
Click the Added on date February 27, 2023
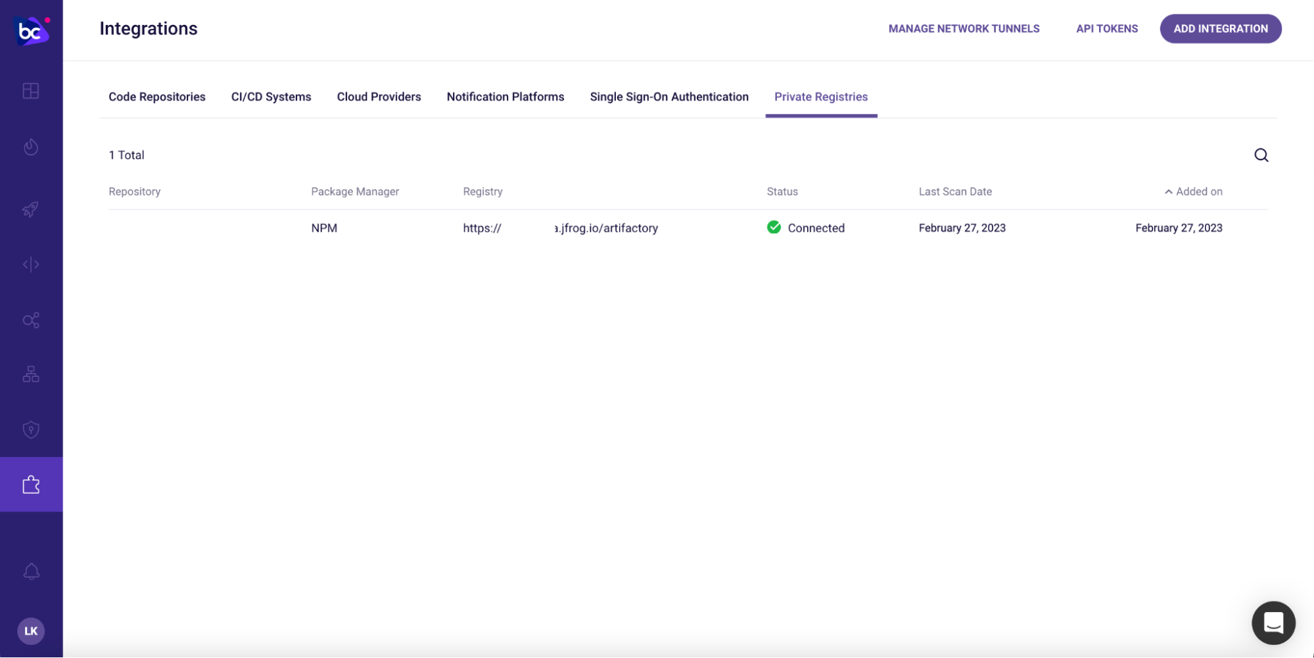tap(1179, 228)
